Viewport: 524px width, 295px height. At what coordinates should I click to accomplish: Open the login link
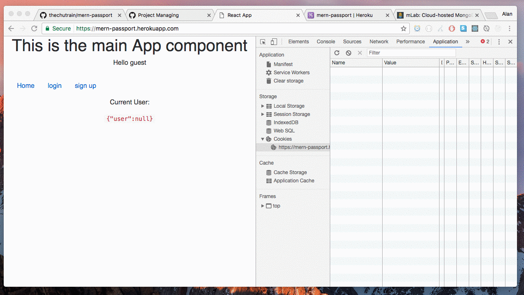(54, 86)
